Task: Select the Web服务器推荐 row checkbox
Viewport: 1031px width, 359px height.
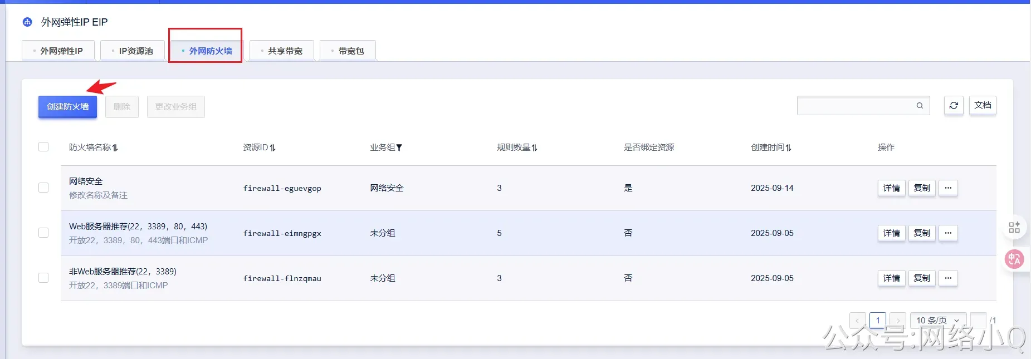Action: point(43,233)
